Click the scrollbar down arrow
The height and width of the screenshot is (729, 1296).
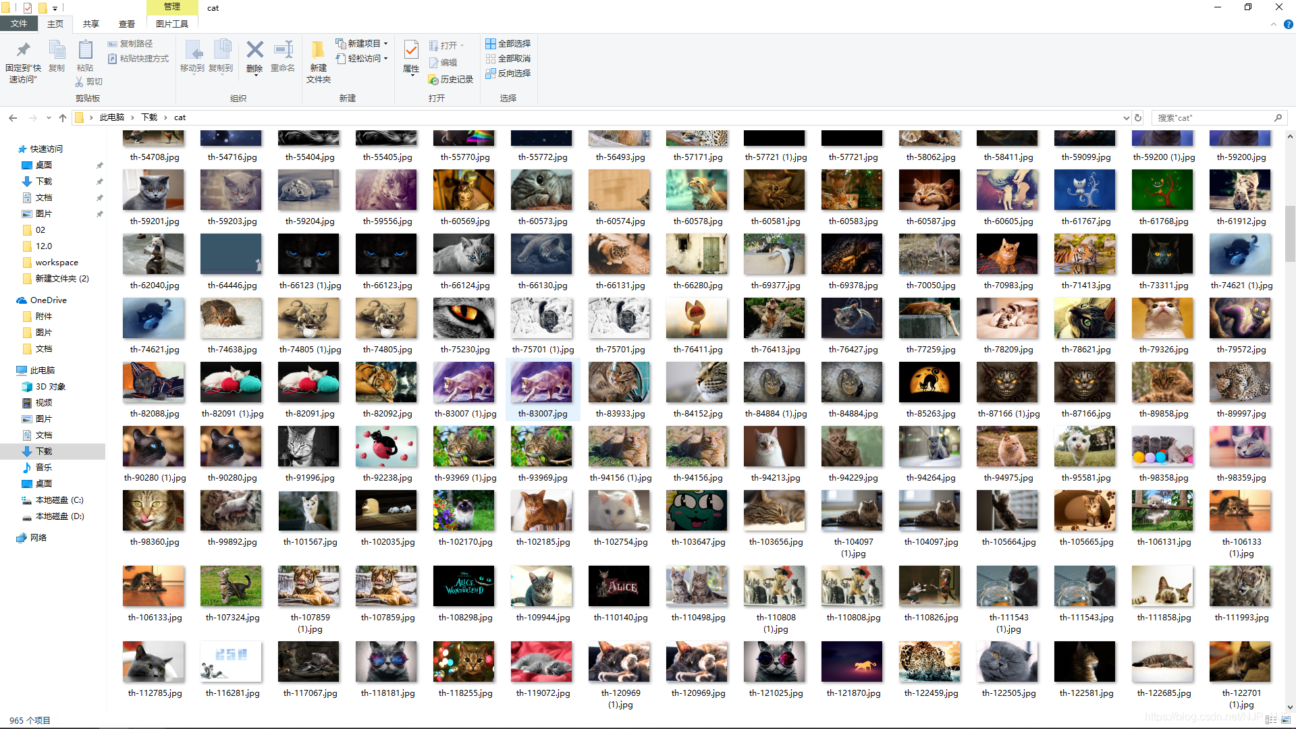[x=1289, y=707]
